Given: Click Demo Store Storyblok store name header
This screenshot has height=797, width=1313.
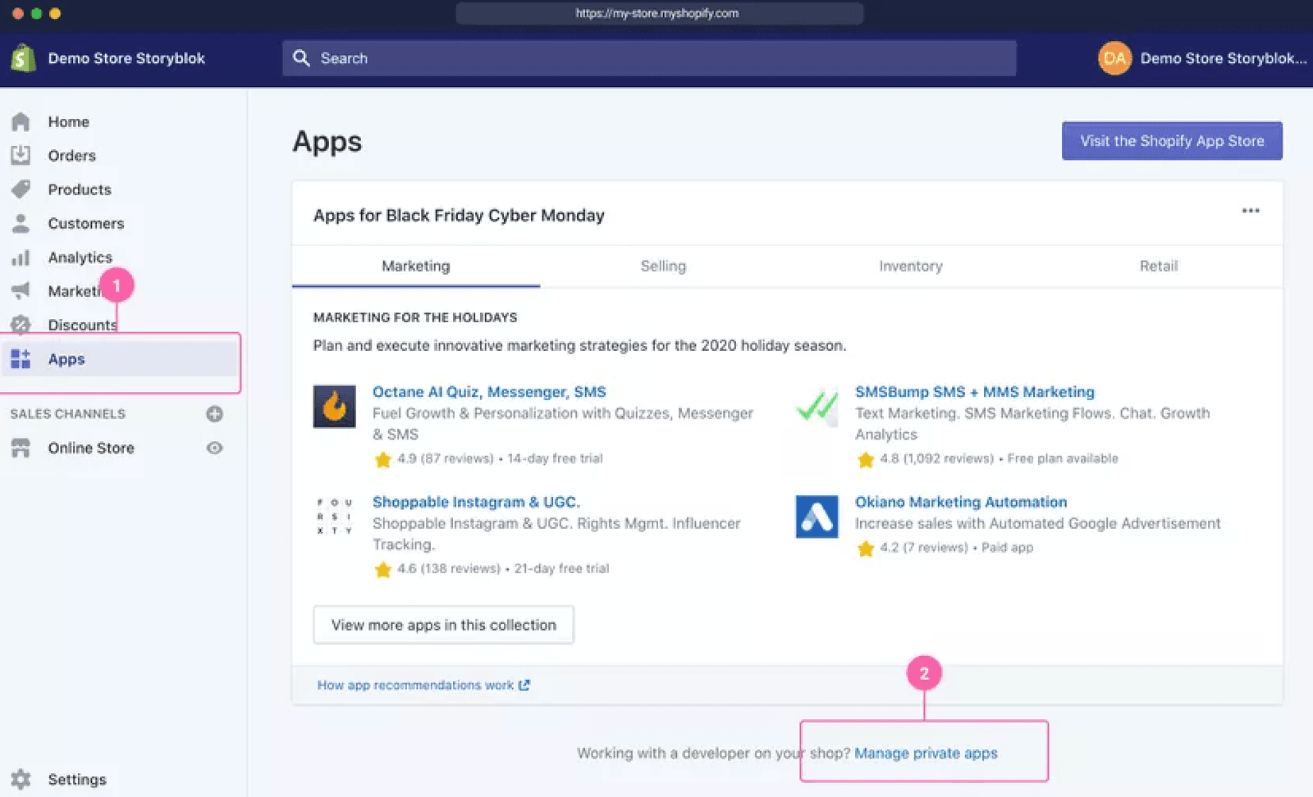Looking at the screenshot, I should pos(126,58).
